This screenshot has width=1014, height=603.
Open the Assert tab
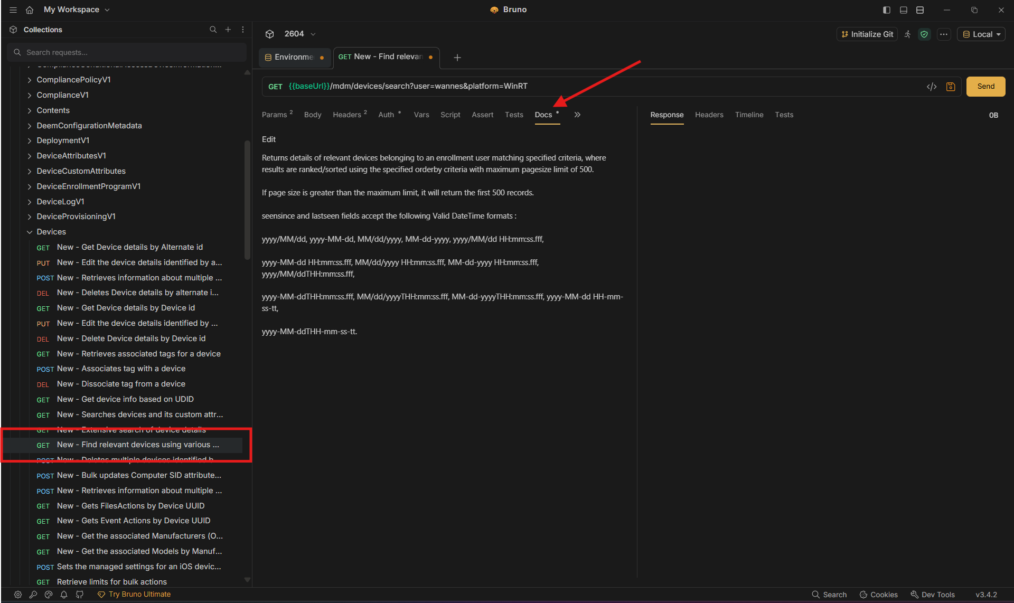point(483,115)
